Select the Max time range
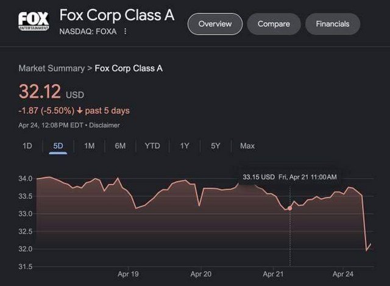The height and width of the screenshot is (286, 390). point(247,146)
